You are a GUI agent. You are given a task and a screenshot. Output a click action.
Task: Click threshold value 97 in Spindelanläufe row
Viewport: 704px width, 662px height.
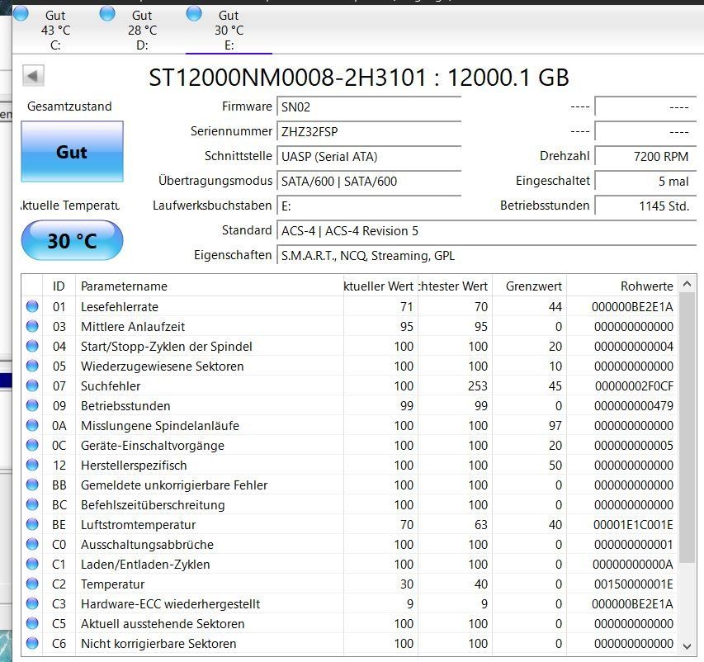coord(555,425)
